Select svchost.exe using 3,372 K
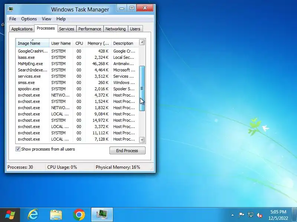This screenshot has height=222, width=297. [78, 127]
